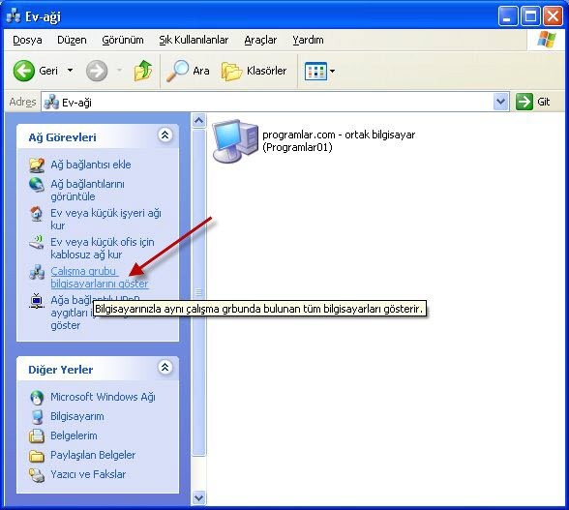Open the Görünüm menu
This screenshot has height=510, width=569.
[x=123, y=40]
